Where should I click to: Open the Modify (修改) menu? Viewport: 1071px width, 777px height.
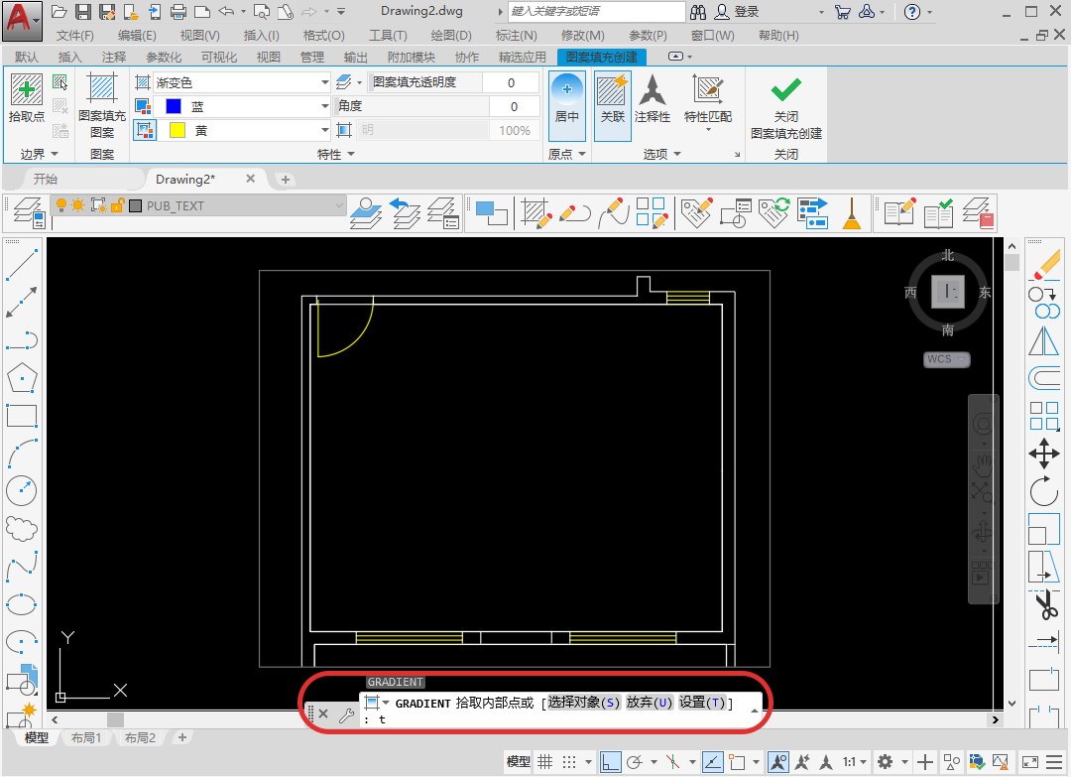582,36
